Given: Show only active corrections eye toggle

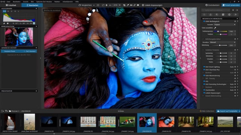Looking at the screenshot, I should tap(237, 10).
